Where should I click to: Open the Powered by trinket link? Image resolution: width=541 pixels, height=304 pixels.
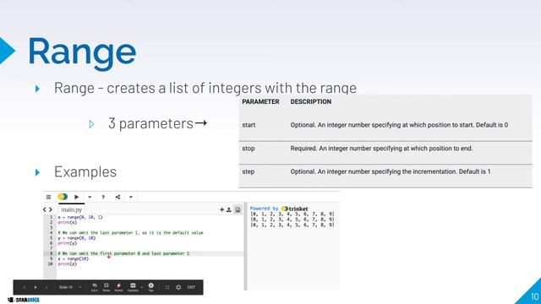279,209
